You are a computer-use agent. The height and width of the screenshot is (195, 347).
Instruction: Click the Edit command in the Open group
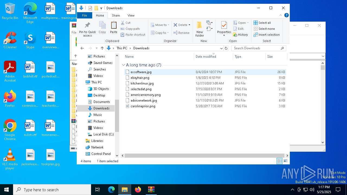[238, 29]
